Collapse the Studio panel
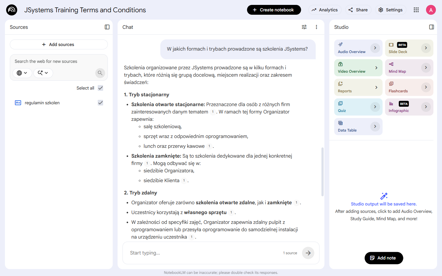442x276 pixels. pos(432,27)
